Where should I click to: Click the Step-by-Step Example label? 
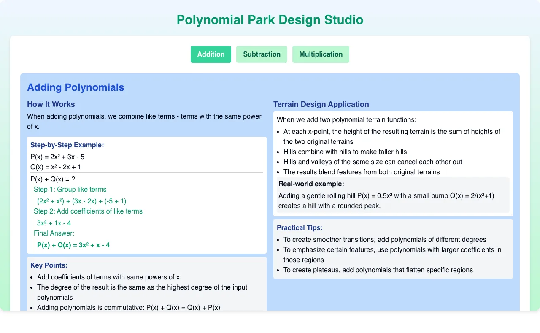67,145
